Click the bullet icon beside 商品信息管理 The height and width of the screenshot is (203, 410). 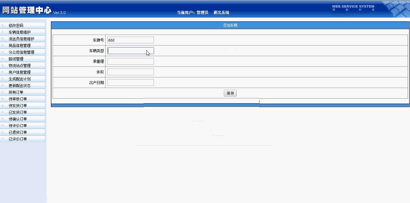[x=2, y=46]
